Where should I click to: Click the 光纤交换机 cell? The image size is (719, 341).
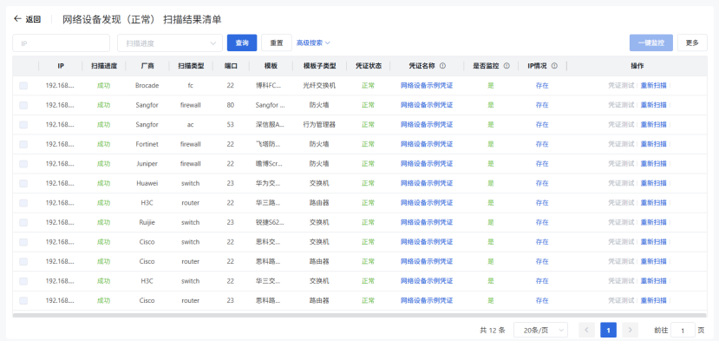(x=319, y=85)
